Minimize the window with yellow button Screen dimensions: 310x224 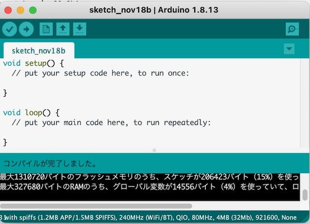[20, 10]
